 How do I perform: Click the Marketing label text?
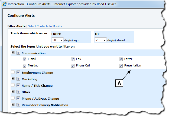(x=30, y=79)
